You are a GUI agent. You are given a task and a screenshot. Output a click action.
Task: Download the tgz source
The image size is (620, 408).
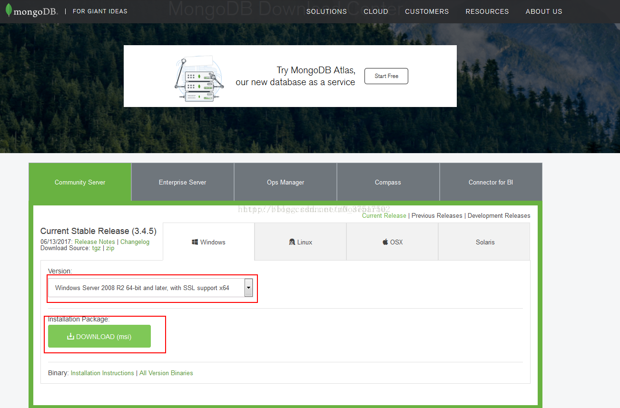97,248
